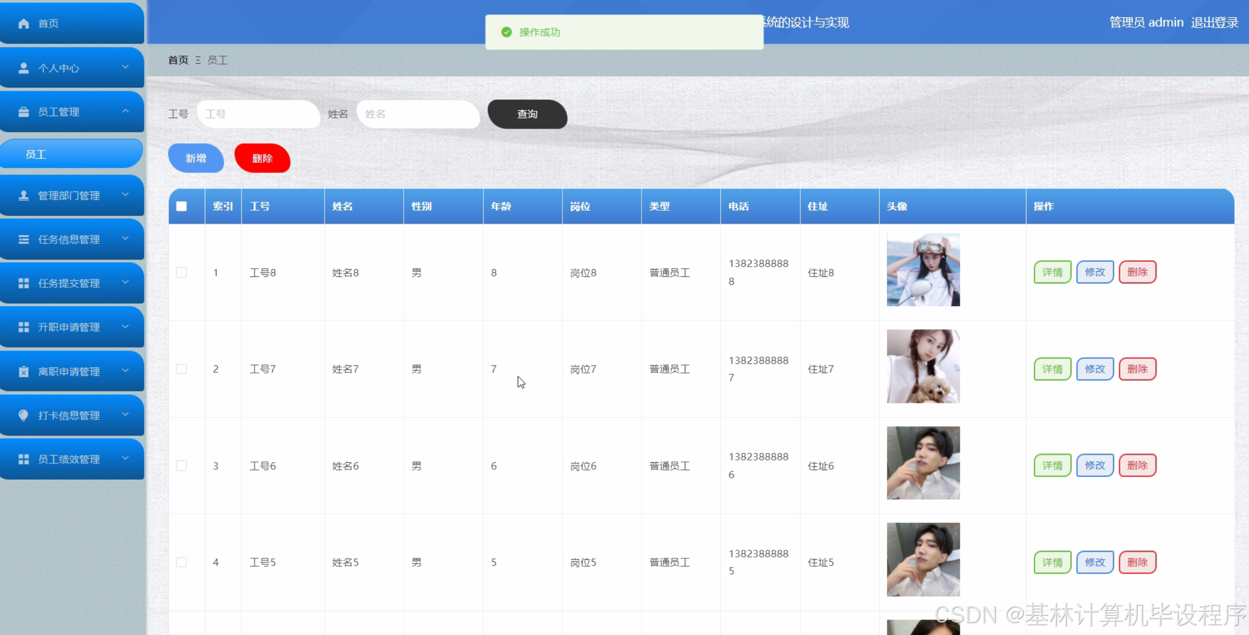
Task: Click 修改 button for 姓名7 row
Action: pyautogui.click(x=1094, y=369)
